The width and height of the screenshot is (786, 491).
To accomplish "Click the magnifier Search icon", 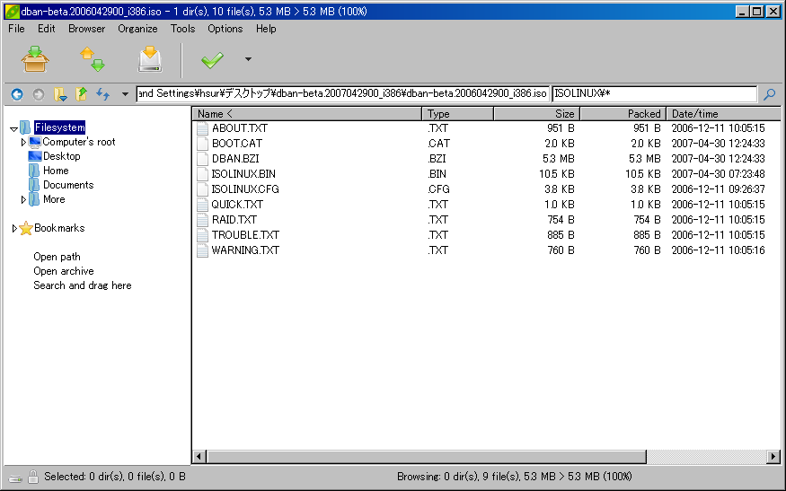I will point(770,93).
